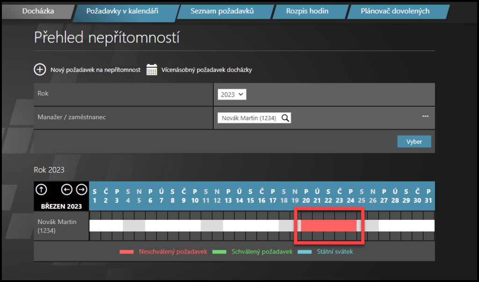Switch to Rozpis hodin tab
The image size is (479, 282).
pyautogui.click(x=307, y=11)
